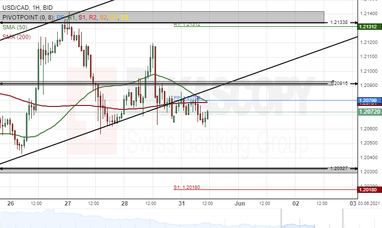
Task: Click the S1: 1.20180 level label
Action: pos(187,187)
